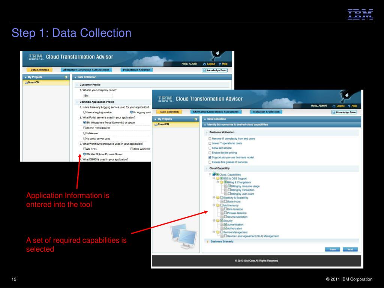Click add project icon in back My Projects panel
The width and height of the screenshot is (384, 288).
[x=66, y=77]
